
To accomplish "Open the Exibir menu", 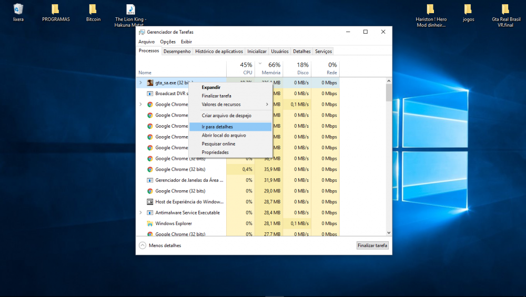I will pos(187,42).
